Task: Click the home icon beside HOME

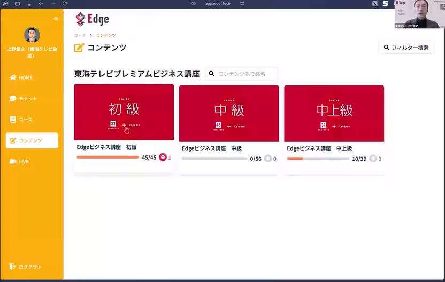Action: tap(13, 77)
